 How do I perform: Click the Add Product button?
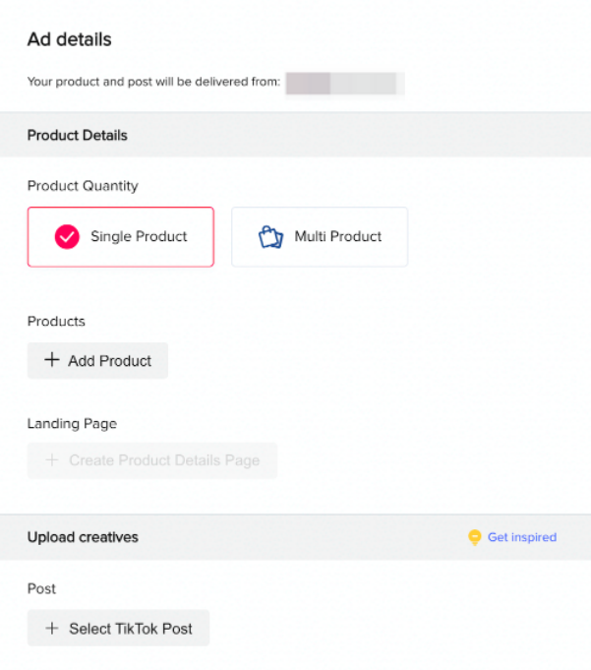97,361
